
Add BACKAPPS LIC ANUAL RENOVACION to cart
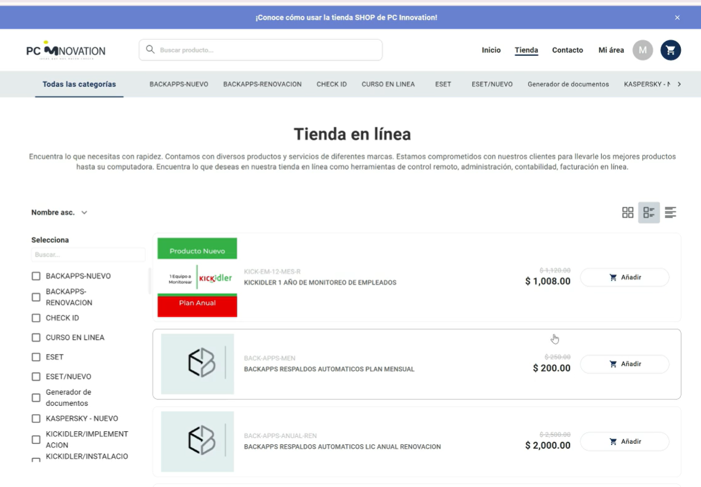pos(624,442)
